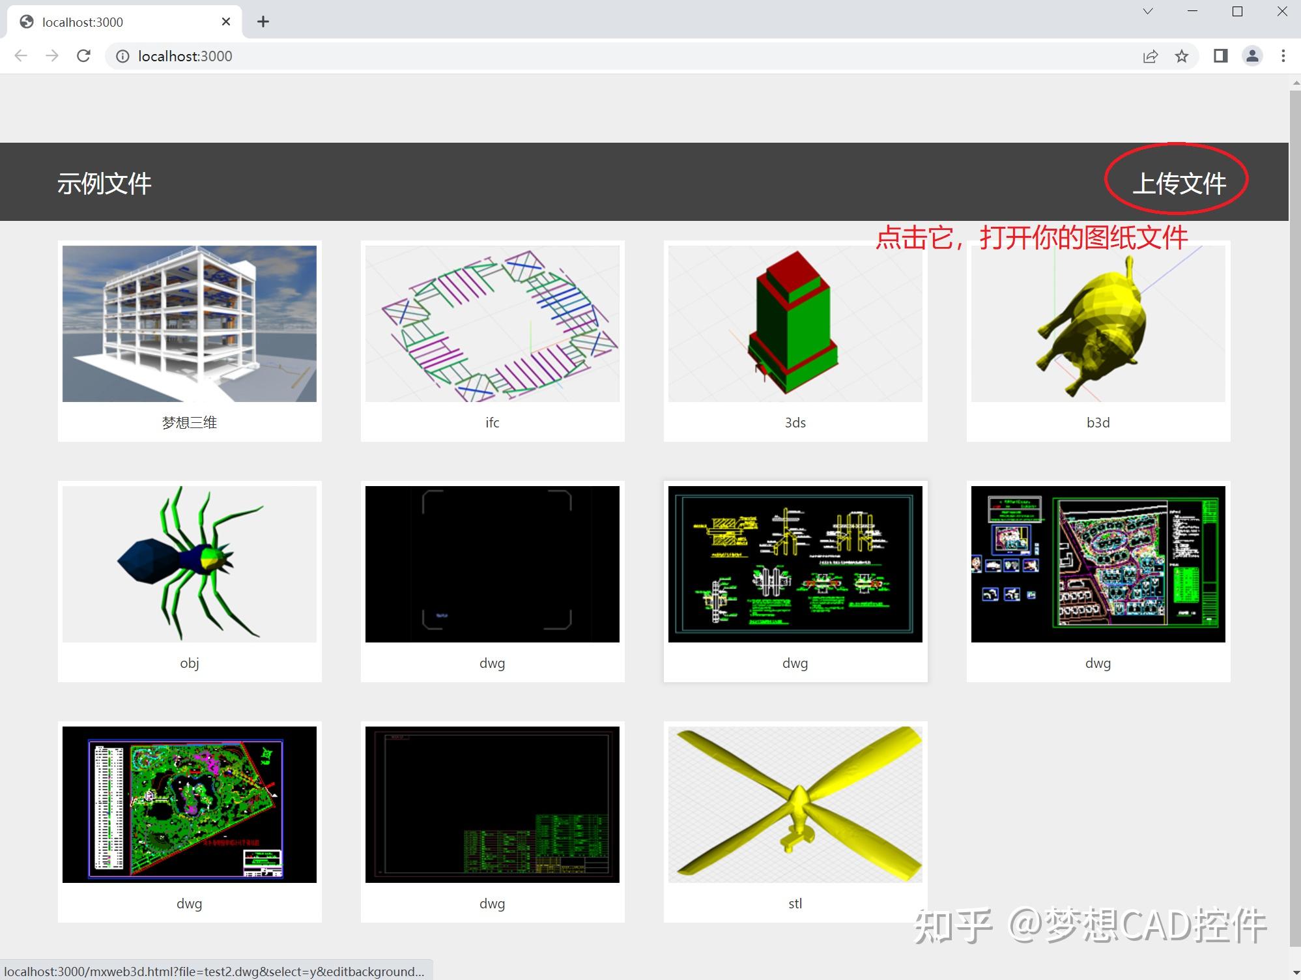The height and width of the screenshot is (980, 1301).
Task: Click the 上传文件 upload button
Action: 1177,183
